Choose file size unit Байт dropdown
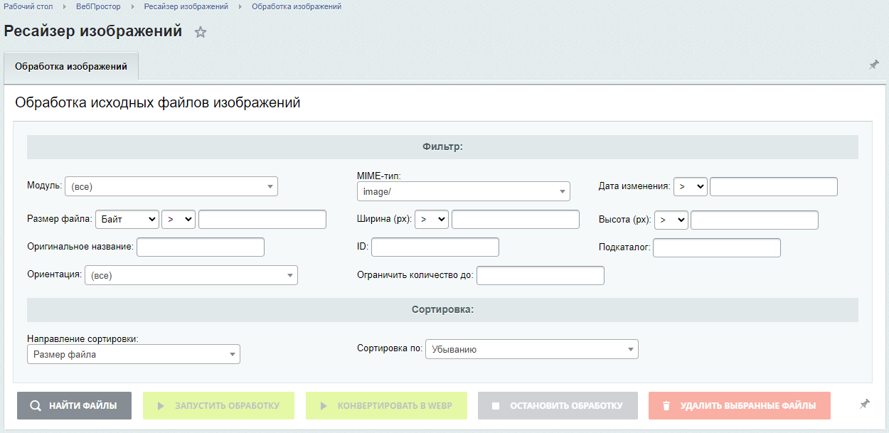The height and width of the screenshot is (433, 889). point(127,220)
